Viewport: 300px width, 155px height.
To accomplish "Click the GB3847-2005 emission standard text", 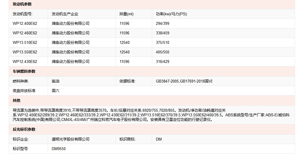I will [x=168, y=81].
